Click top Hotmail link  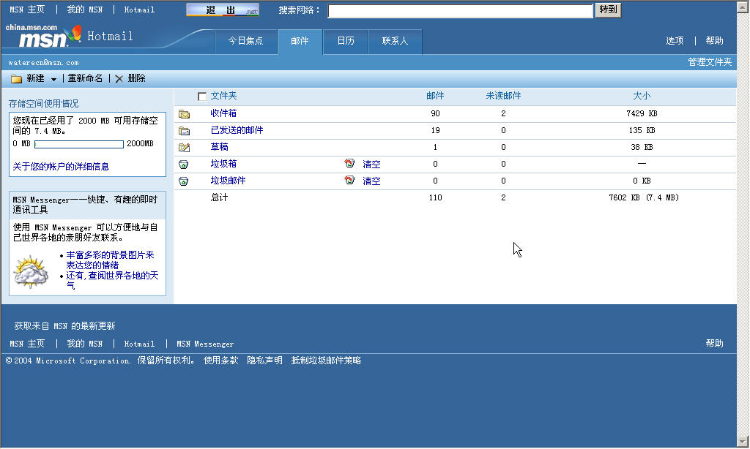click(x=139, y=10)
